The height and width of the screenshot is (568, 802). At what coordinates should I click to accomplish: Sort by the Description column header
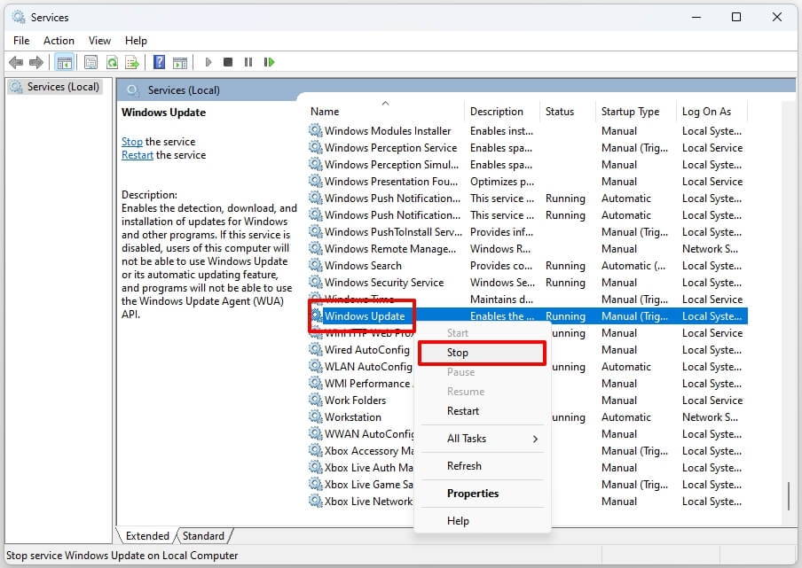(503, 112)
